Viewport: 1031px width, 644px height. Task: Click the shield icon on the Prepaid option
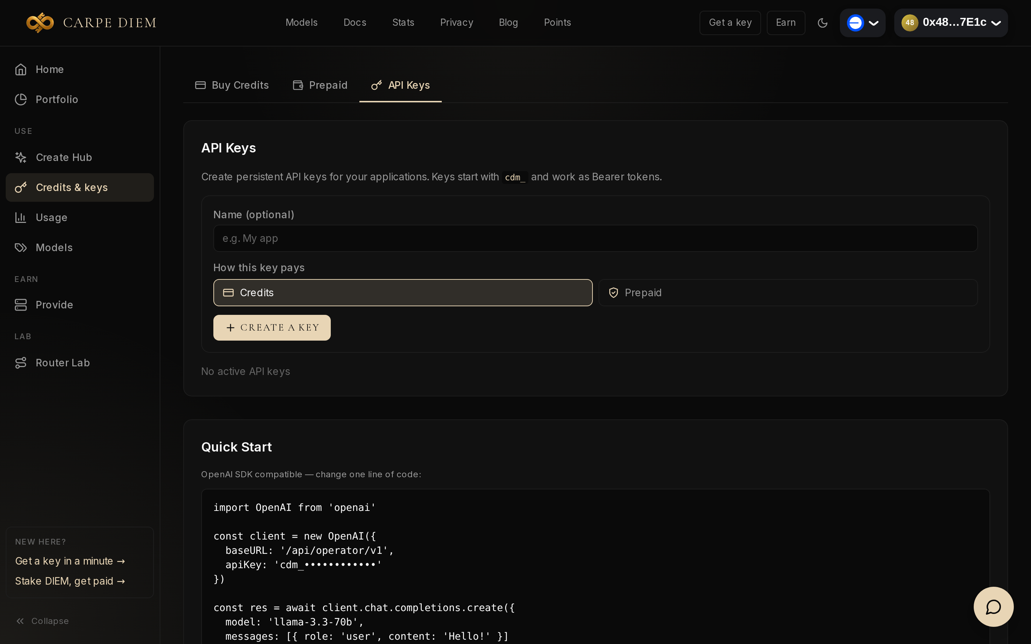[x=613, y=293]
